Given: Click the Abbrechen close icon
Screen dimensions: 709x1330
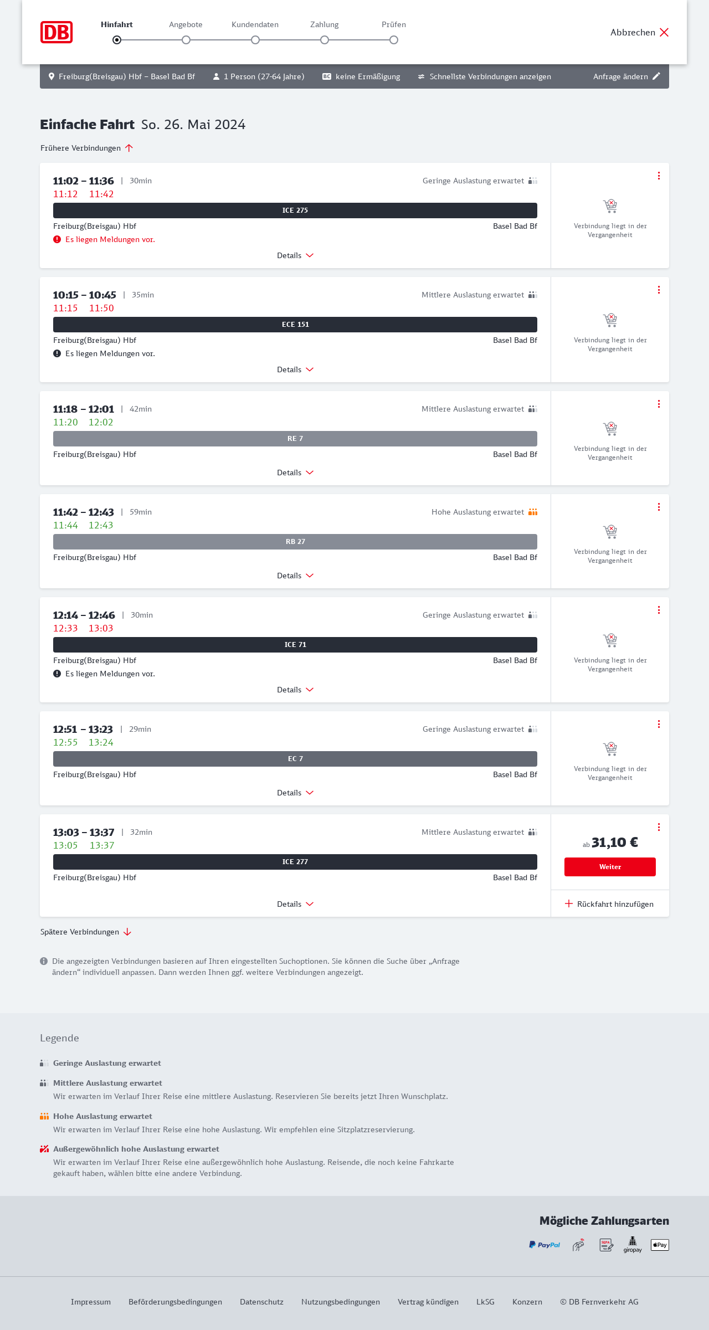Looking at the screenshot, I should point(664,32).
